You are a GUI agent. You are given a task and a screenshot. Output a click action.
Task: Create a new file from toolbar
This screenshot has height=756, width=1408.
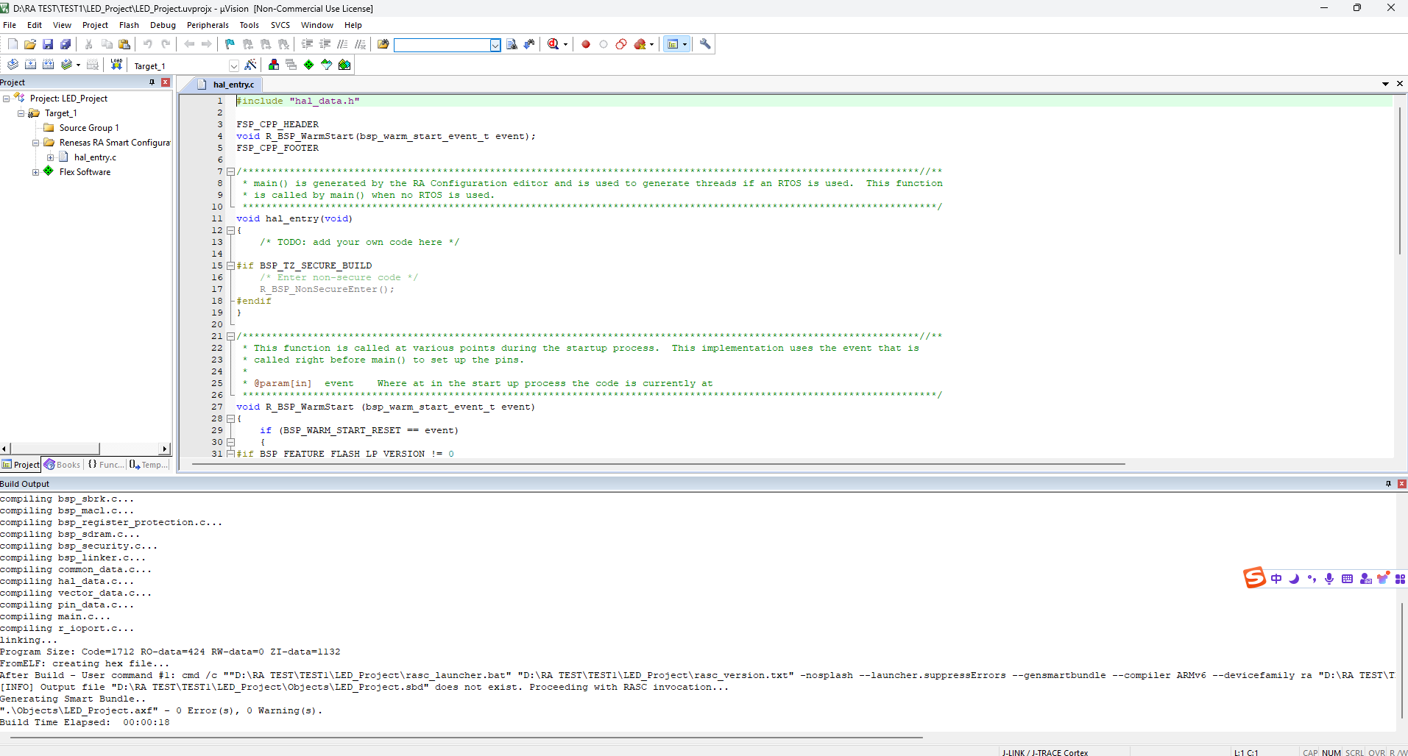pos(13,44)
